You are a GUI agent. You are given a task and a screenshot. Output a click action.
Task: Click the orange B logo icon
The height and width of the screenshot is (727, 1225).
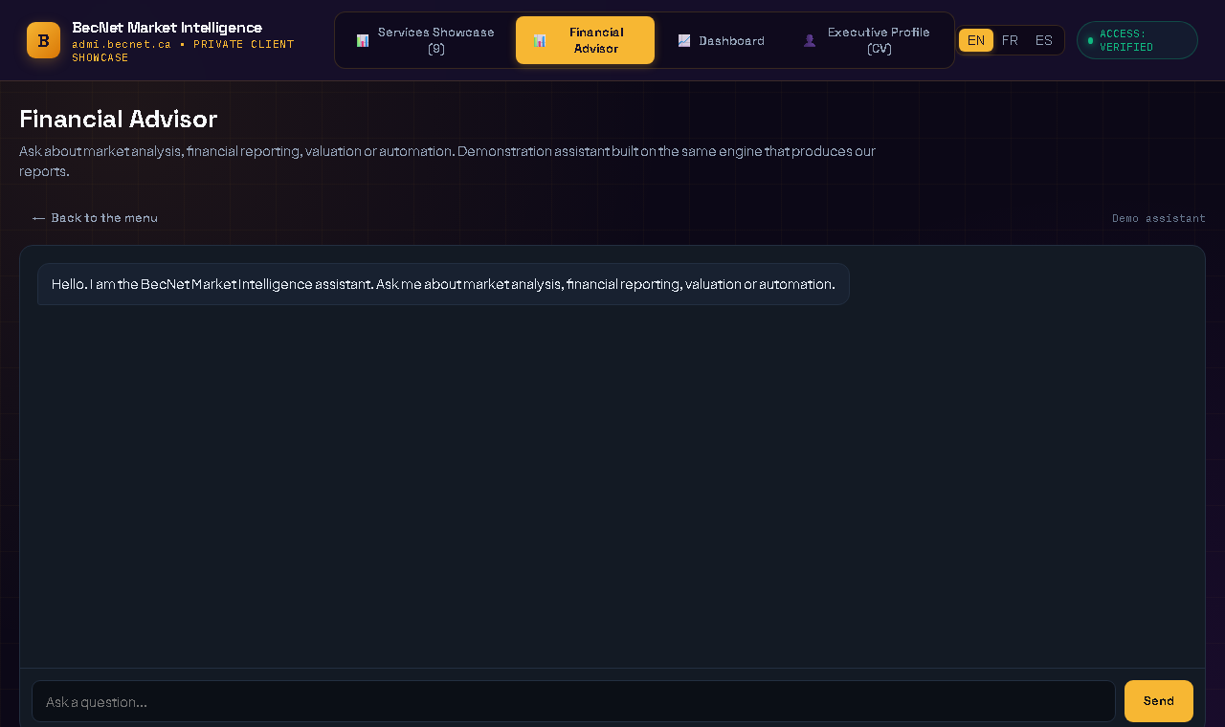pos(43,40)
